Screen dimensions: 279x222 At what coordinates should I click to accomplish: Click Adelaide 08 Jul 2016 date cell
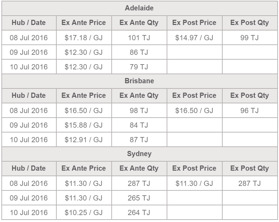(29, 38)
